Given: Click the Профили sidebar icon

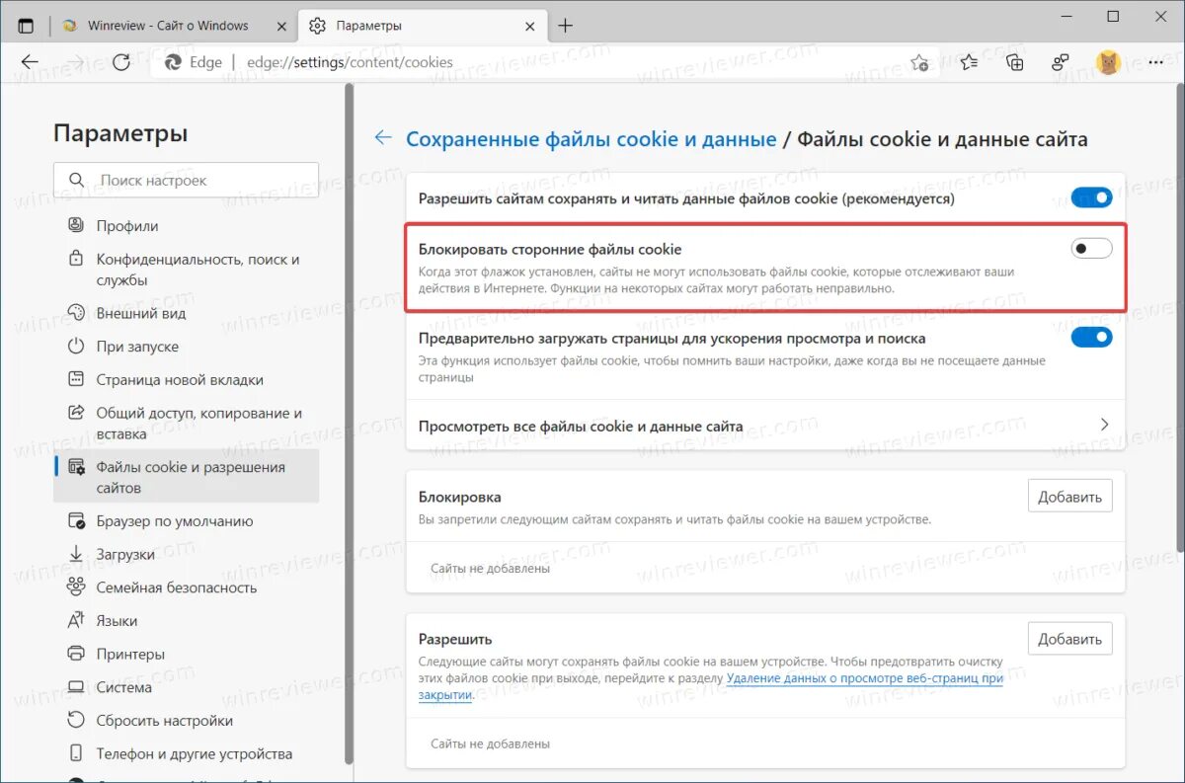Looking at the screenshot, I should 76,225.
